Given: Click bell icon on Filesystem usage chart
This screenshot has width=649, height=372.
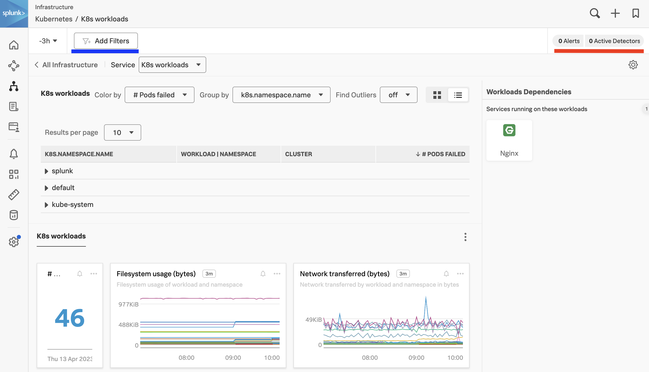Looking at the screenshot, I should click(263, 274).
